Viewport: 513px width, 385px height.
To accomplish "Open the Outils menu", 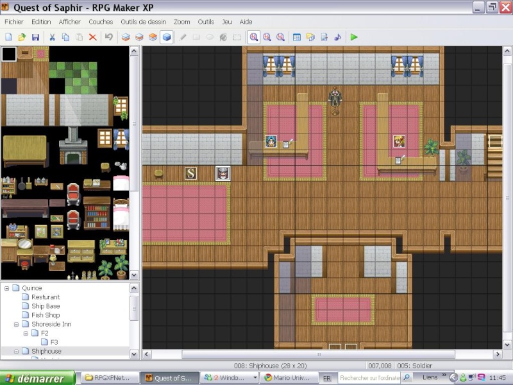I will coord(206,22).
